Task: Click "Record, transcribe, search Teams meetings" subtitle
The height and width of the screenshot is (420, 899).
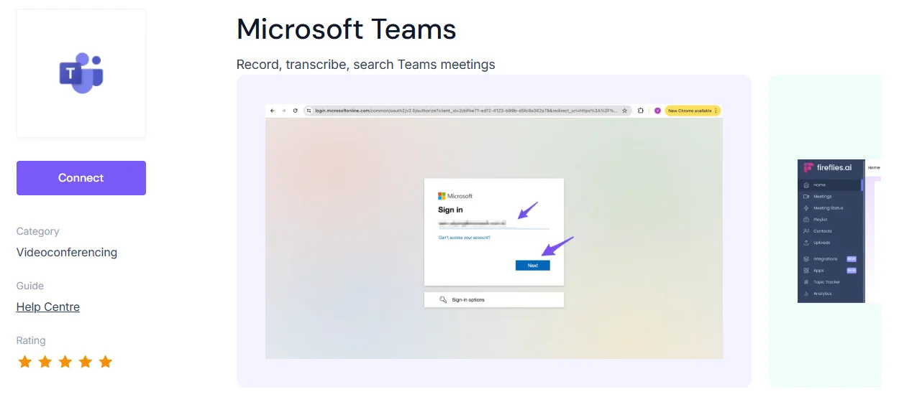Action: [x=366, y=65]
